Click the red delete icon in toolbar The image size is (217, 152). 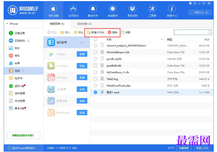109,32
